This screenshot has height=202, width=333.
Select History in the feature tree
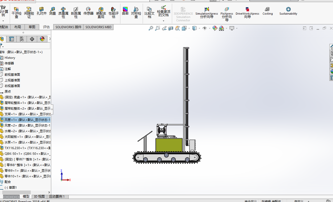(10, 58)
